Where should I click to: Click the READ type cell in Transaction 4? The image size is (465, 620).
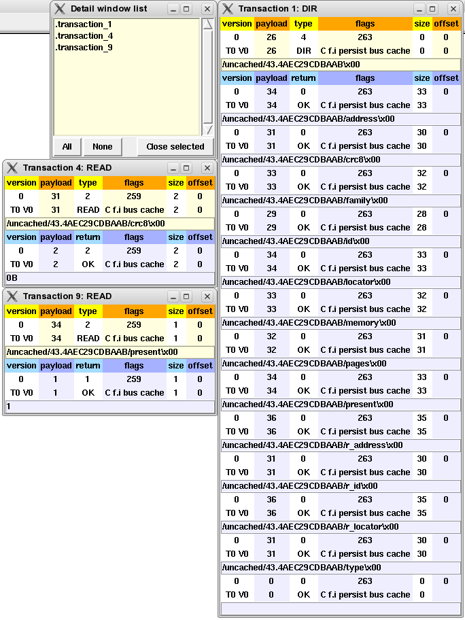88,210
